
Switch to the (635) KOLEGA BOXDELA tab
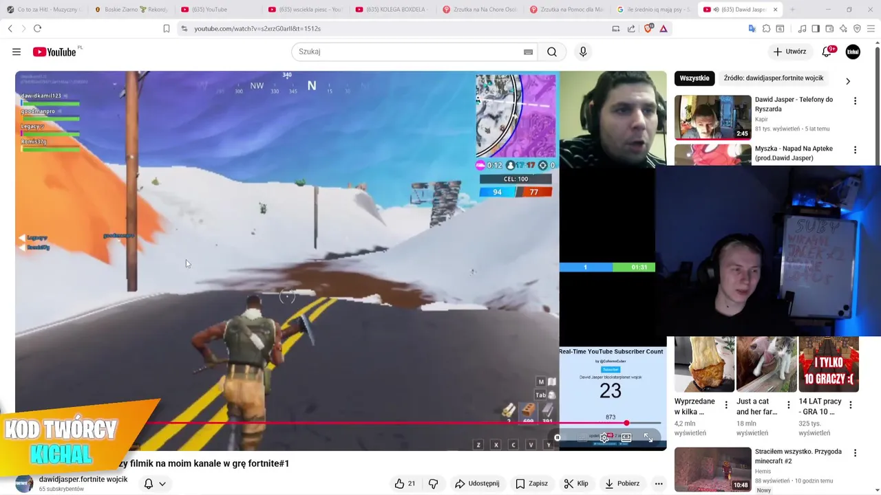(x=392, y=10)
